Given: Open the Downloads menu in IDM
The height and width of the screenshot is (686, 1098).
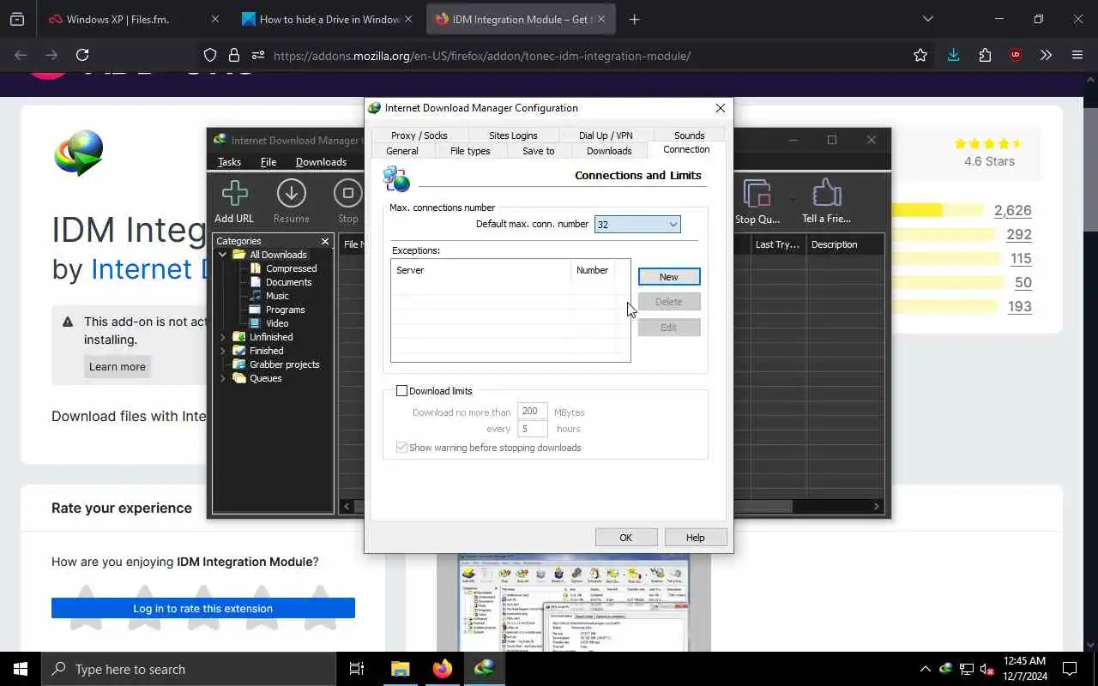Looking at the screenshot, I should coord(321,162).
